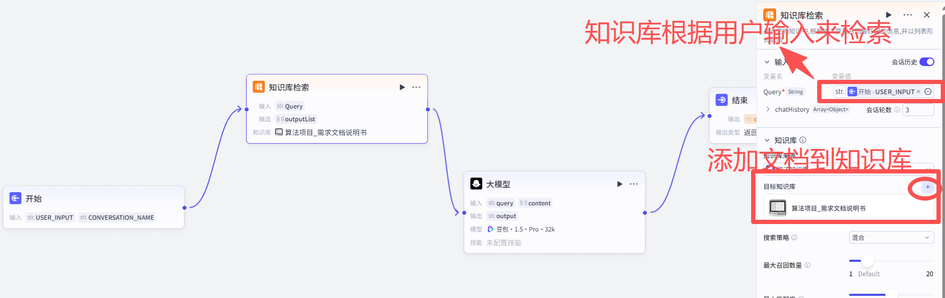Click the 大模型 node left input port
The width and height of the screenshot is (945, 298).
coord(464,213)
